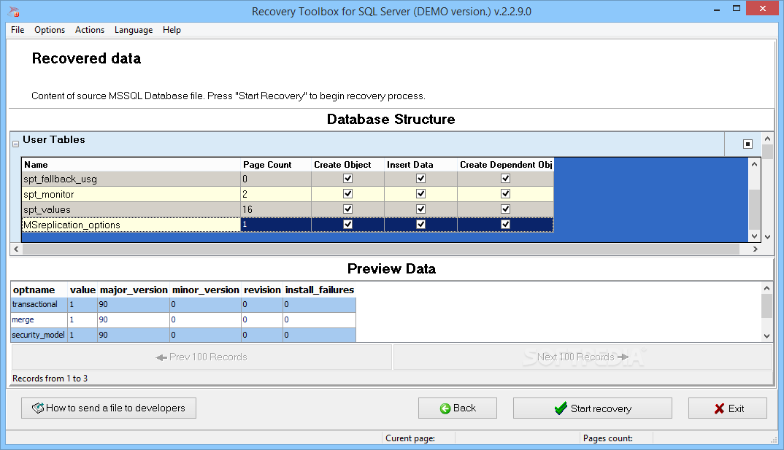784x450 pixels.
Task: Toggle Insert Data for spt_values
Action: 421,209
